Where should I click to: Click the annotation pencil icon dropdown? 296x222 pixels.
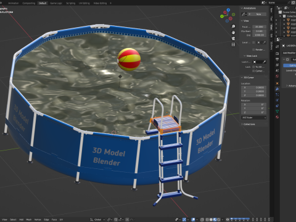[x=244, y=14]
